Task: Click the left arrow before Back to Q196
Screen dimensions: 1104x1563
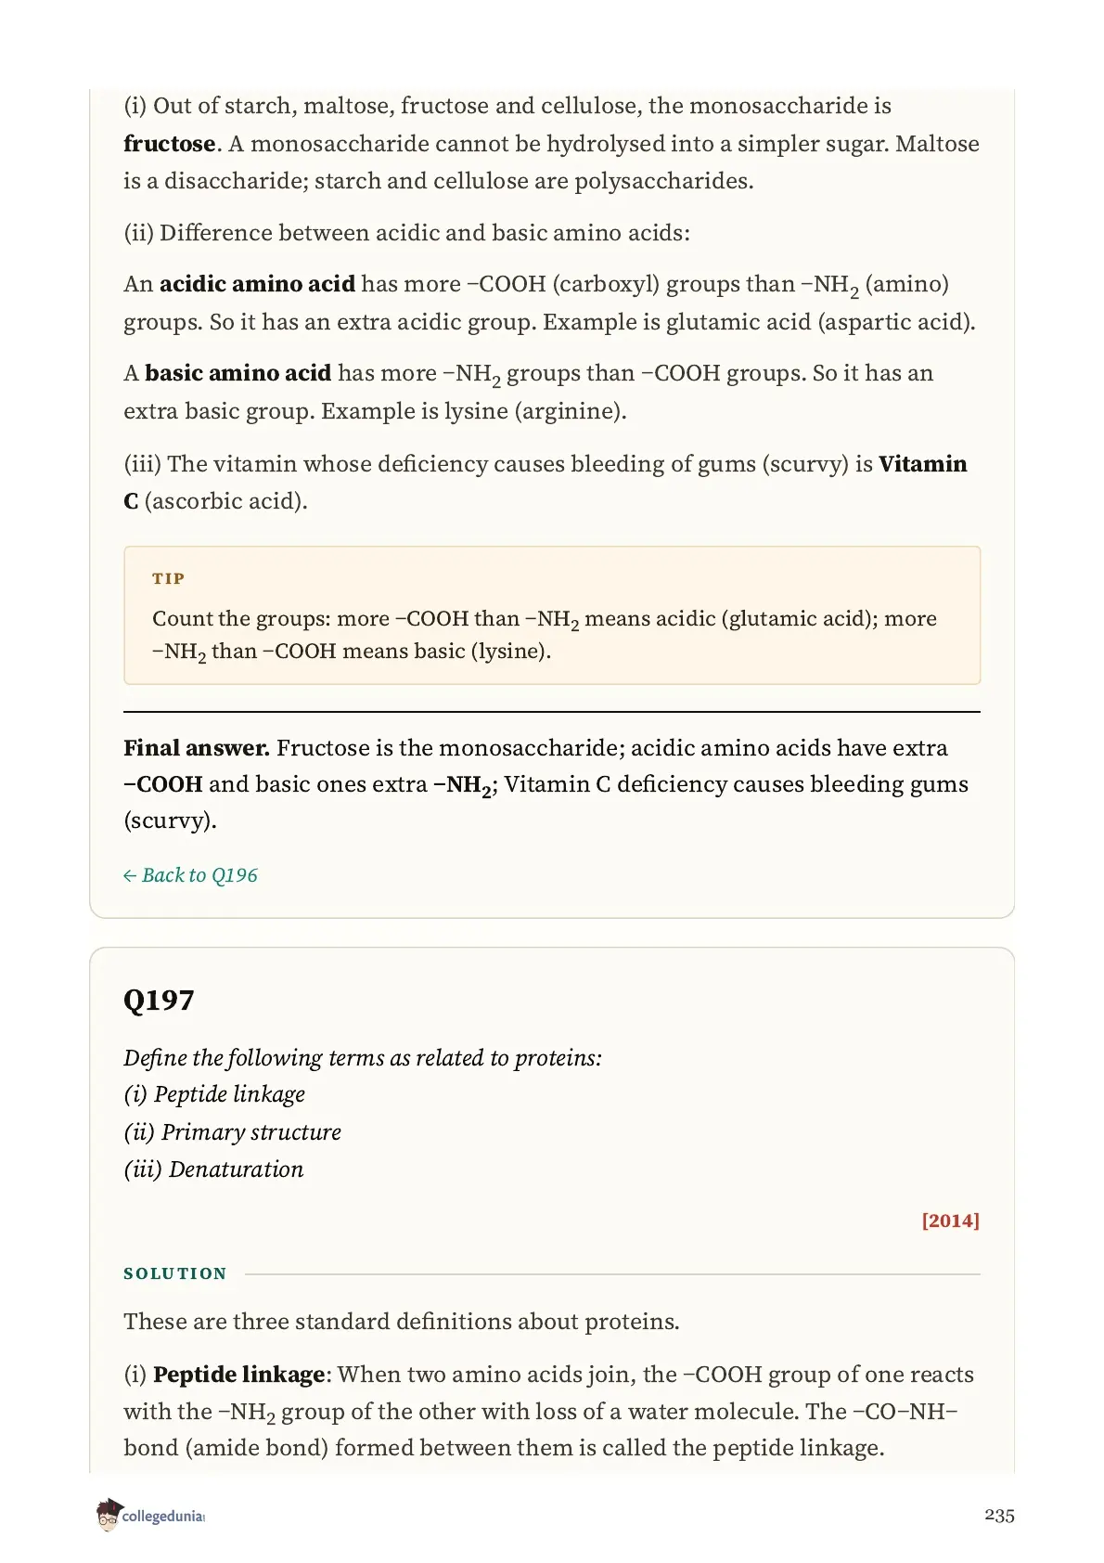Action: (130, 876)
